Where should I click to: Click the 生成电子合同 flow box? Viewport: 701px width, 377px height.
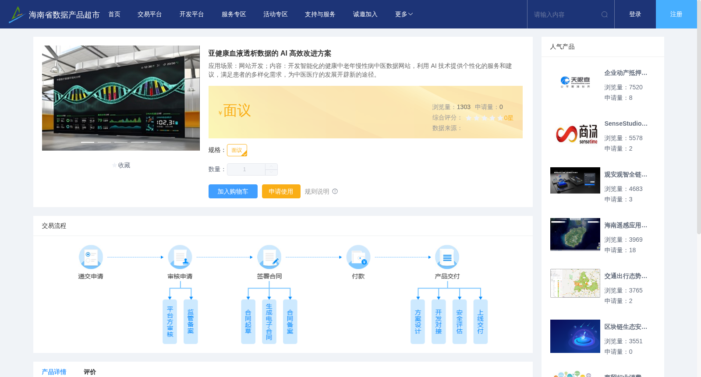tap(269, 322)
